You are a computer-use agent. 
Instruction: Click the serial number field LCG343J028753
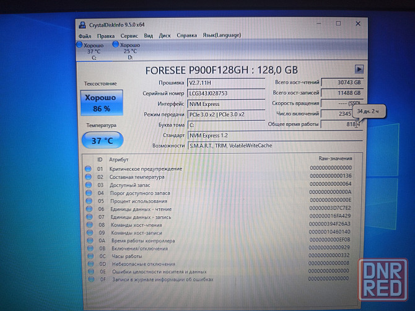coord(225,94)
